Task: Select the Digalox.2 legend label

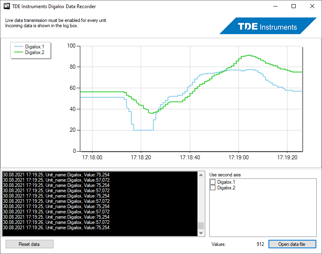Action: point(34,52)
